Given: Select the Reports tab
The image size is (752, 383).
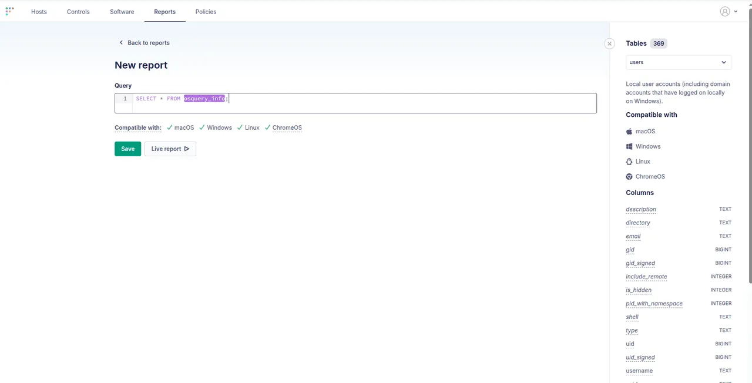Looking at the screenshot, I should [164, 12].
